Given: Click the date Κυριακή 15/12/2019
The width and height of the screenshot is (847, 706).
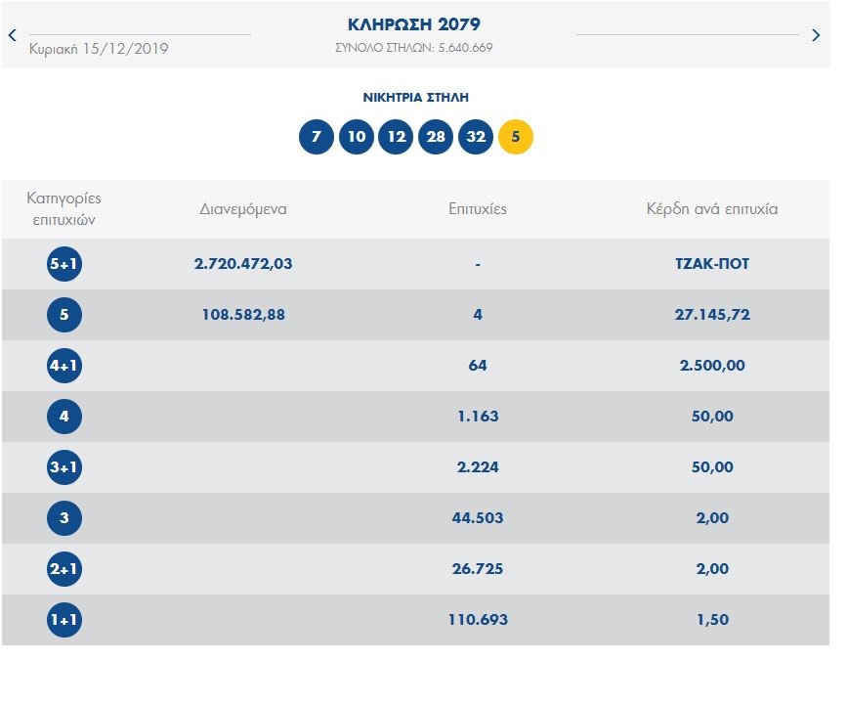Looking at the screenshot, I should point(99,49).
